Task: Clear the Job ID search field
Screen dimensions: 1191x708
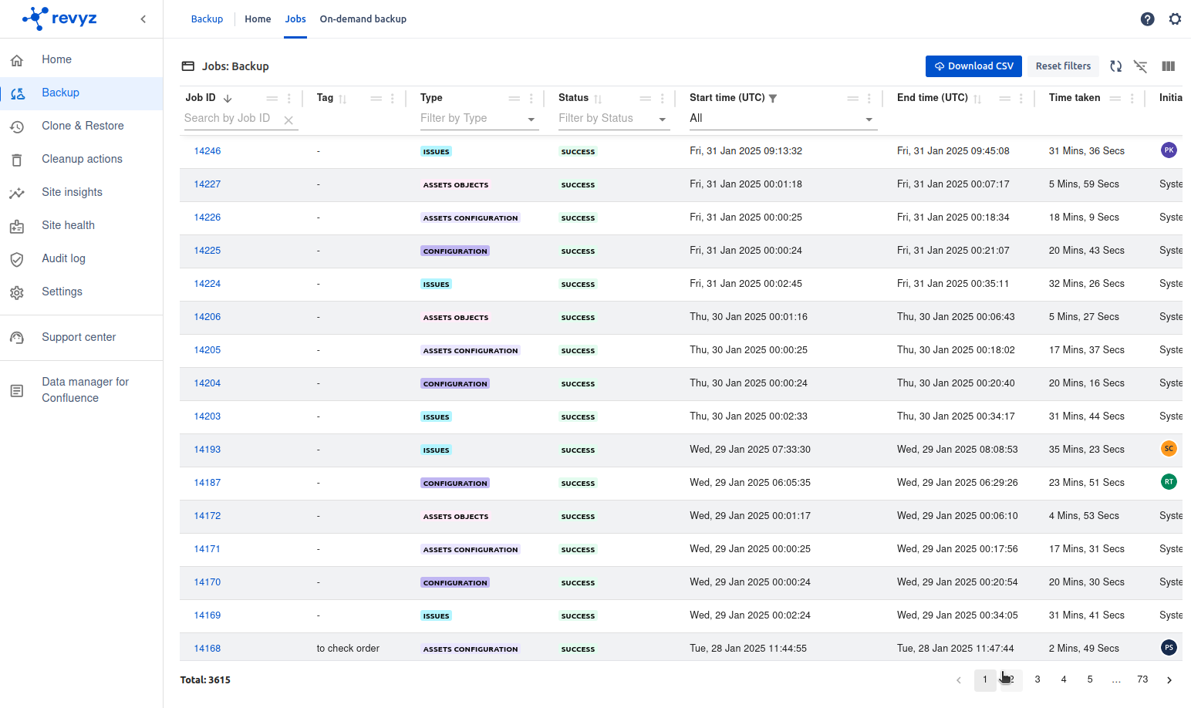Action: (288, 120)
